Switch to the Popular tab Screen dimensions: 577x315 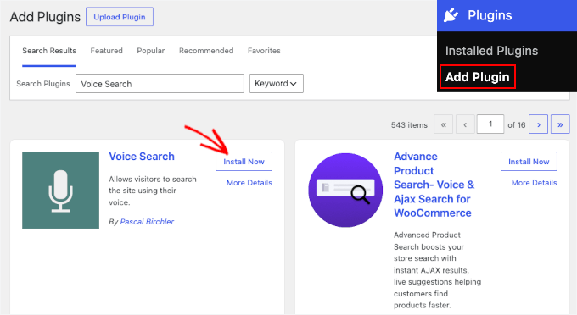click(150, 51)
